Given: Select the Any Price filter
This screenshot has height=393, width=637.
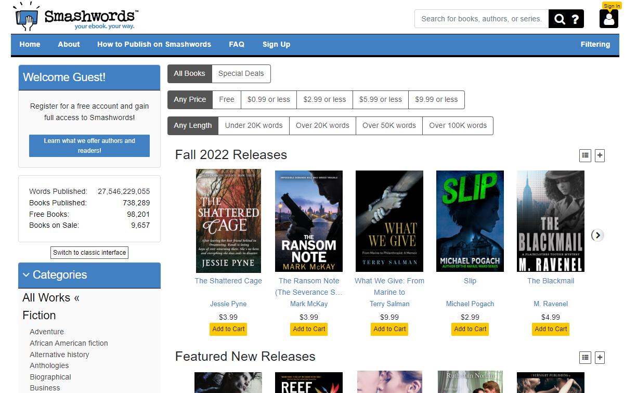Looking at the screenshot, I should click(x=190, y=100).
